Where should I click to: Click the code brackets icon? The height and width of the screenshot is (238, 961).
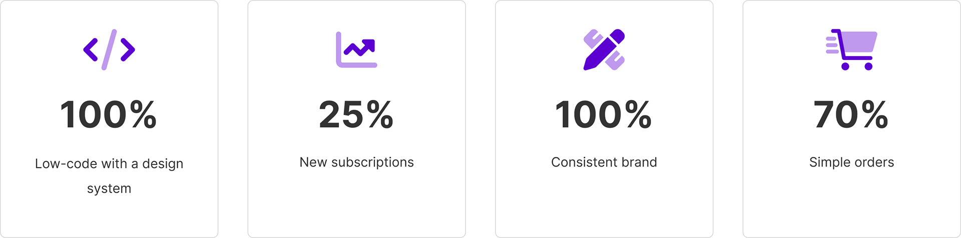point(109,49)
